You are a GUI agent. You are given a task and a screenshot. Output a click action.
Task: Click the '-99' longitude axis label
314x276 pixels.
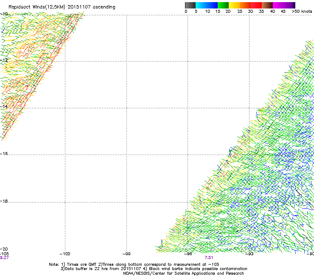[x=126, y=254]
